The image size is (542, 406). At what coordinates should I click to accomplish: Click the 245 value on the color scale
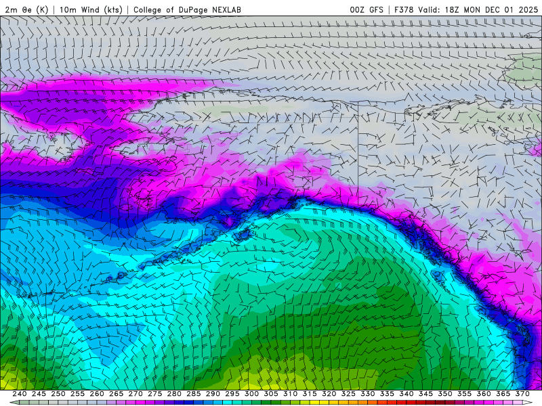coord(39,394)
